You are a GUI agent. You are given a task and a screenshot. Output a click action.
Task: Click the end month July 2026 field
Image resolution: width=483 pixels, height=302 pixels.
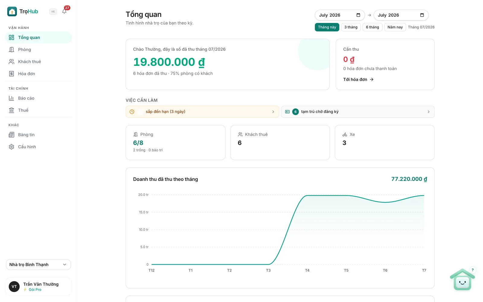point(401,15)
